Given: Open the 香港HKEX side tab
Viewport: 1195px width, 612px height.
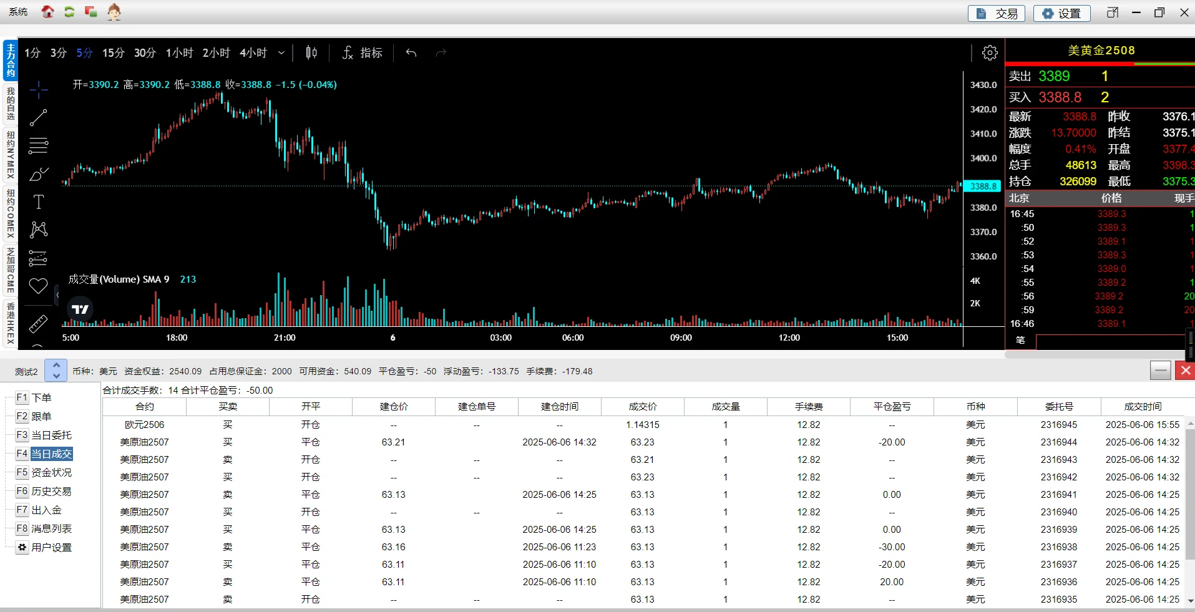Looking at the screenshot, I should point(11,323).
